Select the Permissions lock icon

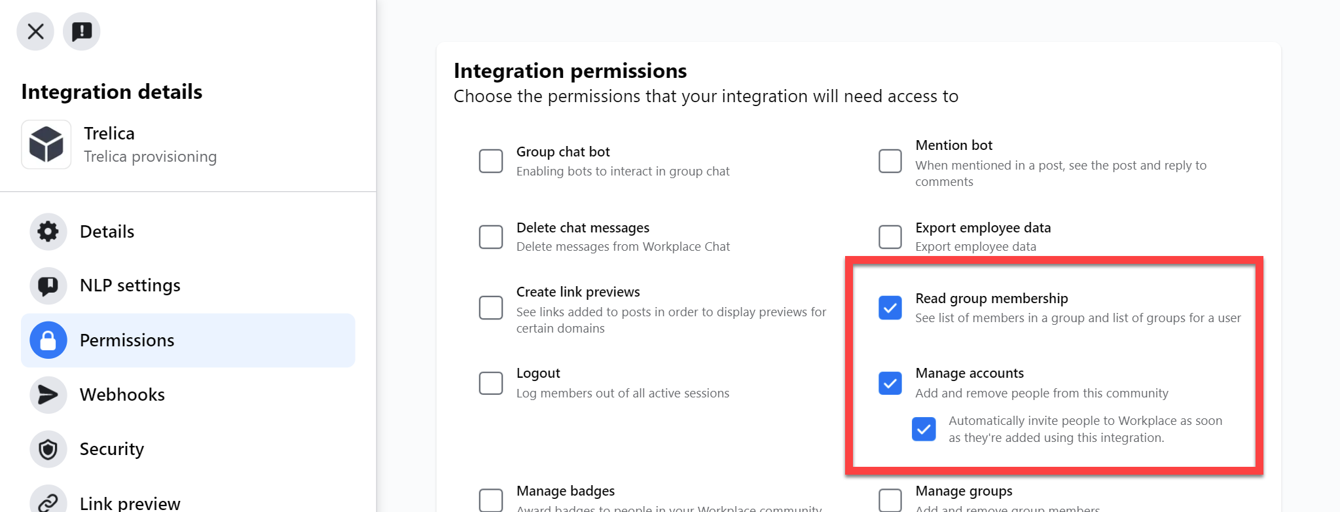pos(48,340)
